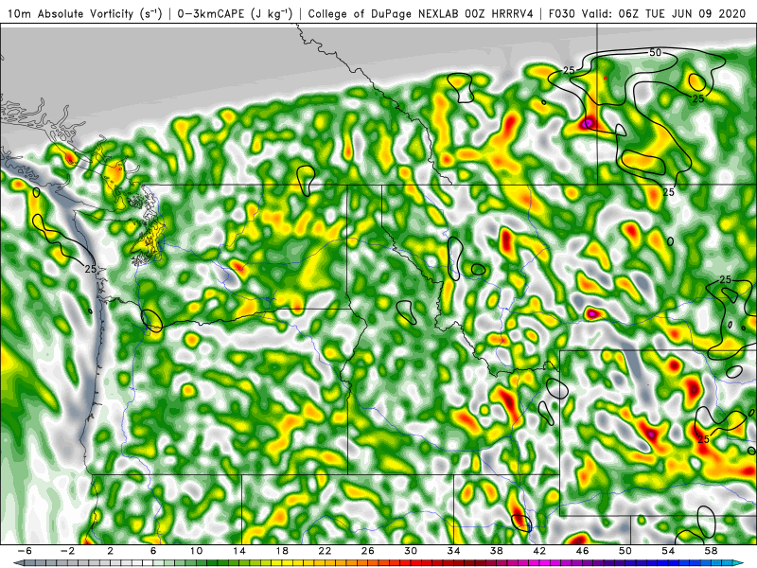This screenshot has width=757, height=568.
Task: Click the 'College of DuPage NEXLAB' text
Action: (384, 14)
